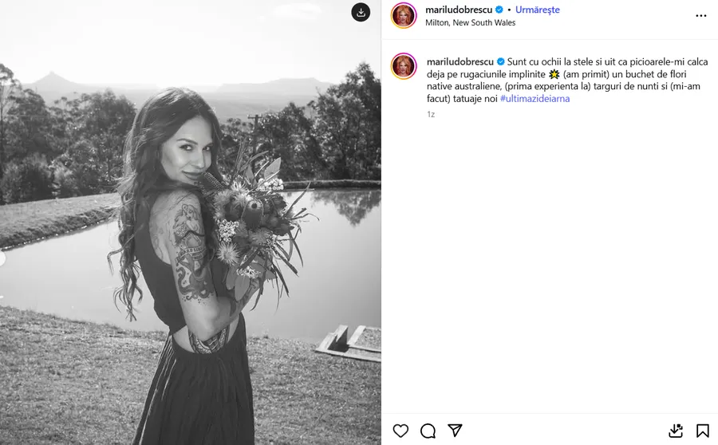The image size is (718, 445).
Task: Click mariludobrescu username in the caption
Action: (460, 61)
